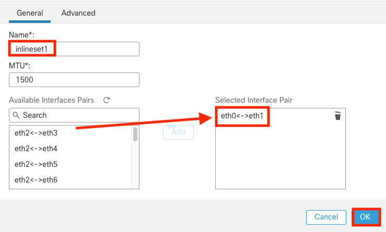This screenshot has width=386, height=232.
Task: Click the available pairs list scrollbar thumb
Action: 135,134
